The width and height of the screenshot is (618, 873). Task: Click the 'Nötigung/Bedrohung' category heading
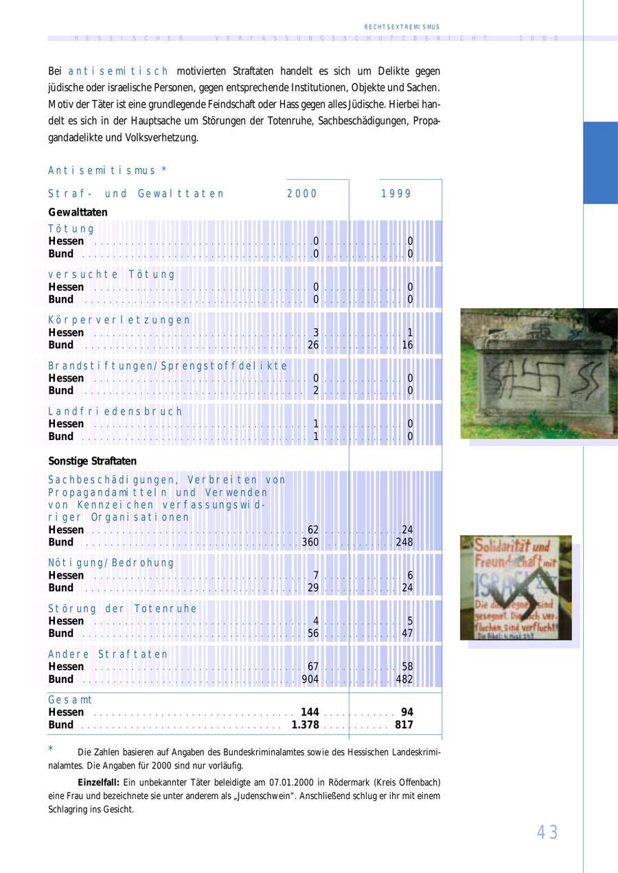(111, 563)
